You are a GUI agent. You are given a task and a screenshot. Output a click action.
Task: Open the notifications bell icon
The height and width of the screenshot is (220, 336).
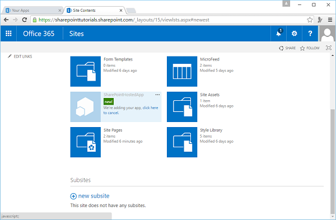[278, 34]
